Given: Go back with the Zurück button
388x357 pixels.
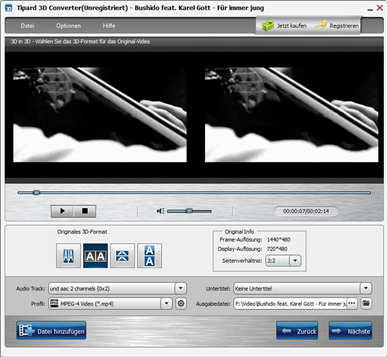Looking at the screenshot, I should coord(297,330).
